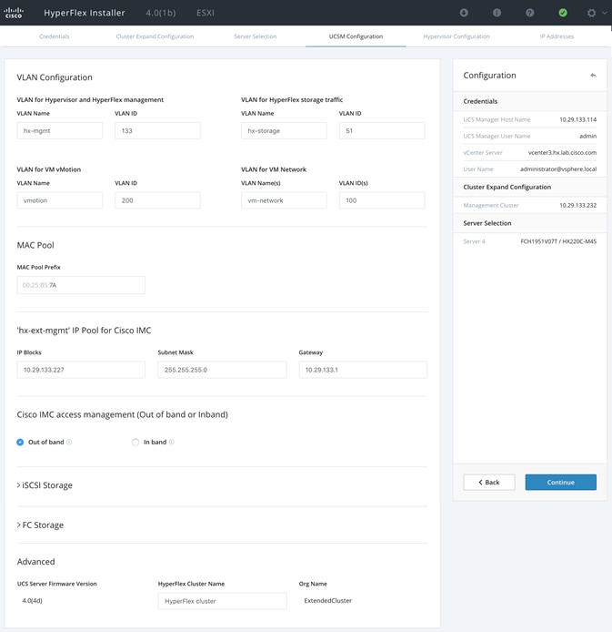Open the download icon in header
This screenshot has width=612, height=632.
click(464, 13)
